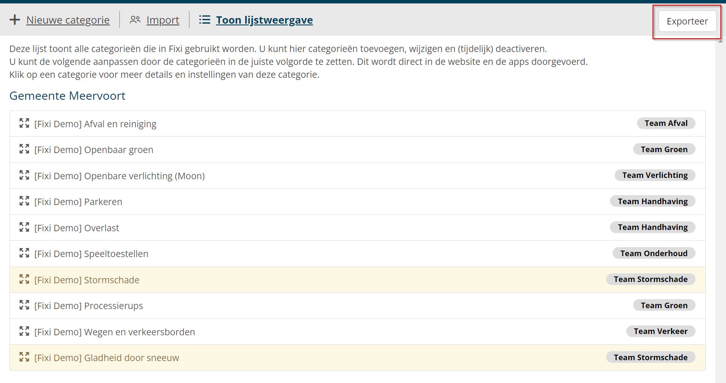726x383 pixels.
Task: Click Team Handhaving badge on Parkeren row
Action: click(x=653, y=201)
